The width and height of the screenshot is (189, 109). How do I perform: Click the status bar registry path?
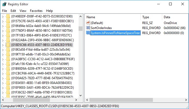pyautogui.click(x=60, y=106)
